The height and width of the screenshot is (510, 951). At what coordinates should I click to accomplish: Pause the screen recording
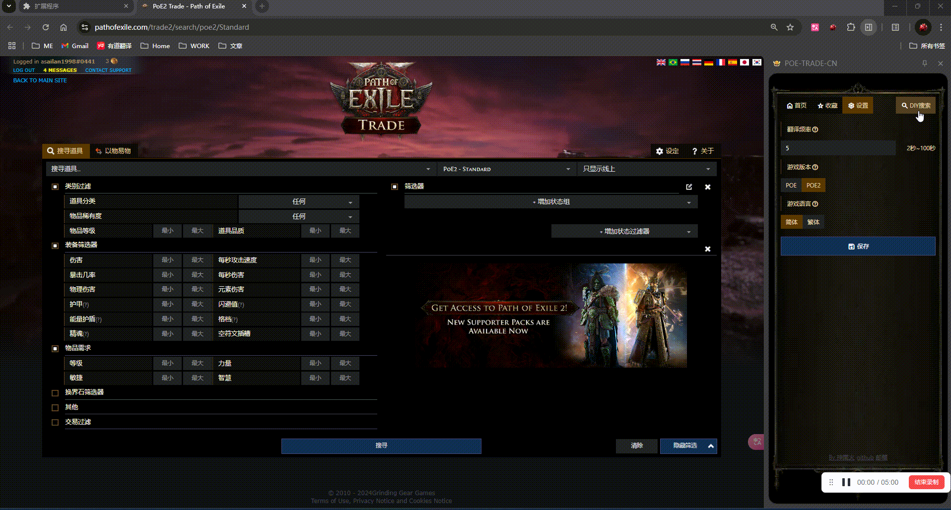click(846, 482)
